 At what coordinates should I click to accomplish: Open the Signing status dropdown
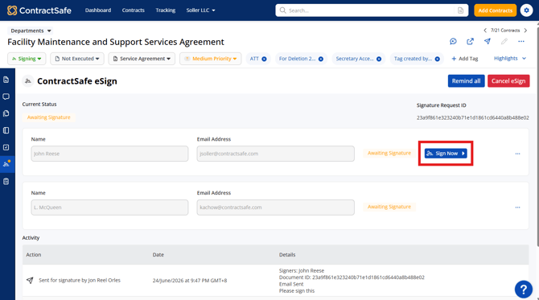pos(27,59)
